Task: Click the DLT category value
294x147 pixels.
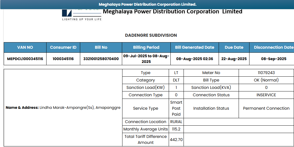Action: pyautogui.click(x=176, y=80)
